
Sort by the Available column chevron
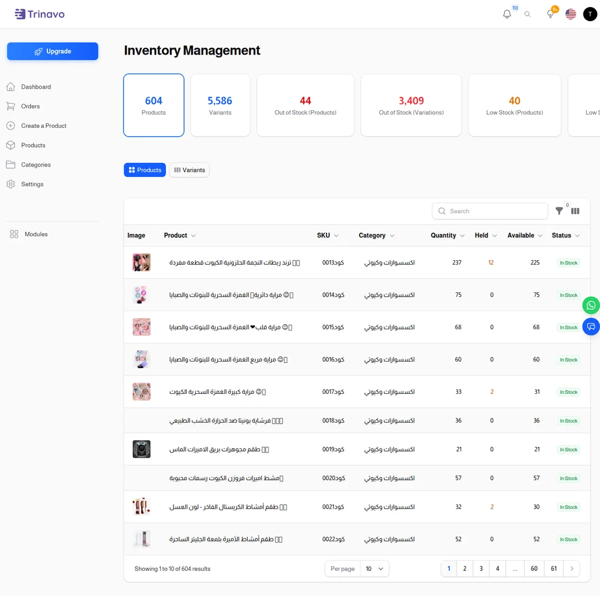pos(540,236)
